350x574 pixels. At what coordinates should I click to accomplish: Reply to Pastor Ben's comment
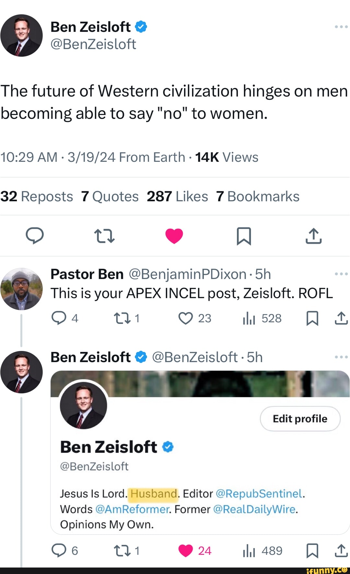[59, 318]
